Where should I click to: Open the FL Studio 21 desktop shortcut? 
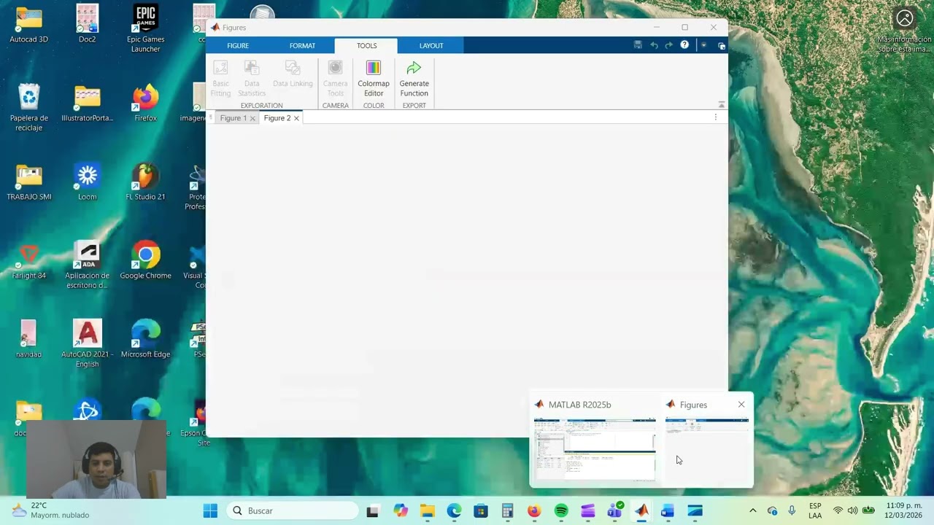(146, 182)
